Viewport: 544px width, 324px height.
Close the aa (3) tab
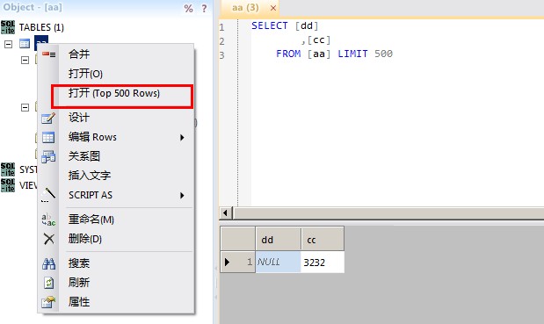273,8
